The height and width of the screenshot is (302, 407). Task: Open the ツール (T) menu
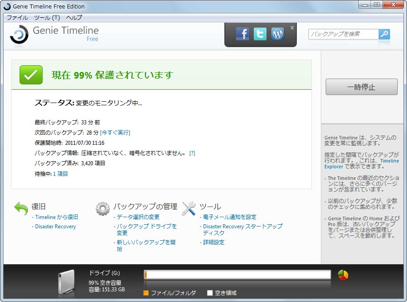pyautogui.click(x=47, y=18)
